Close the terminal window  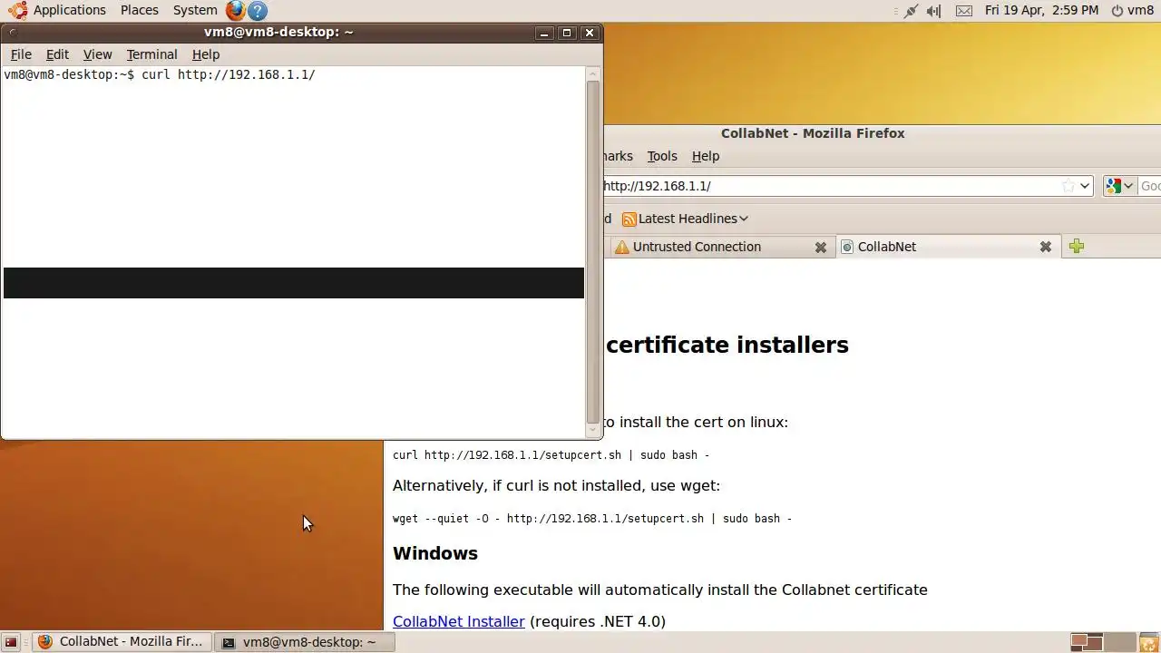click(590, 33)
